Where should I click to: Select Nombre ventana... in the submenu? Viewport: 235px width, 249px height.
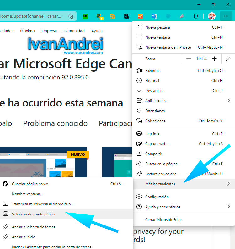point(67,194)
